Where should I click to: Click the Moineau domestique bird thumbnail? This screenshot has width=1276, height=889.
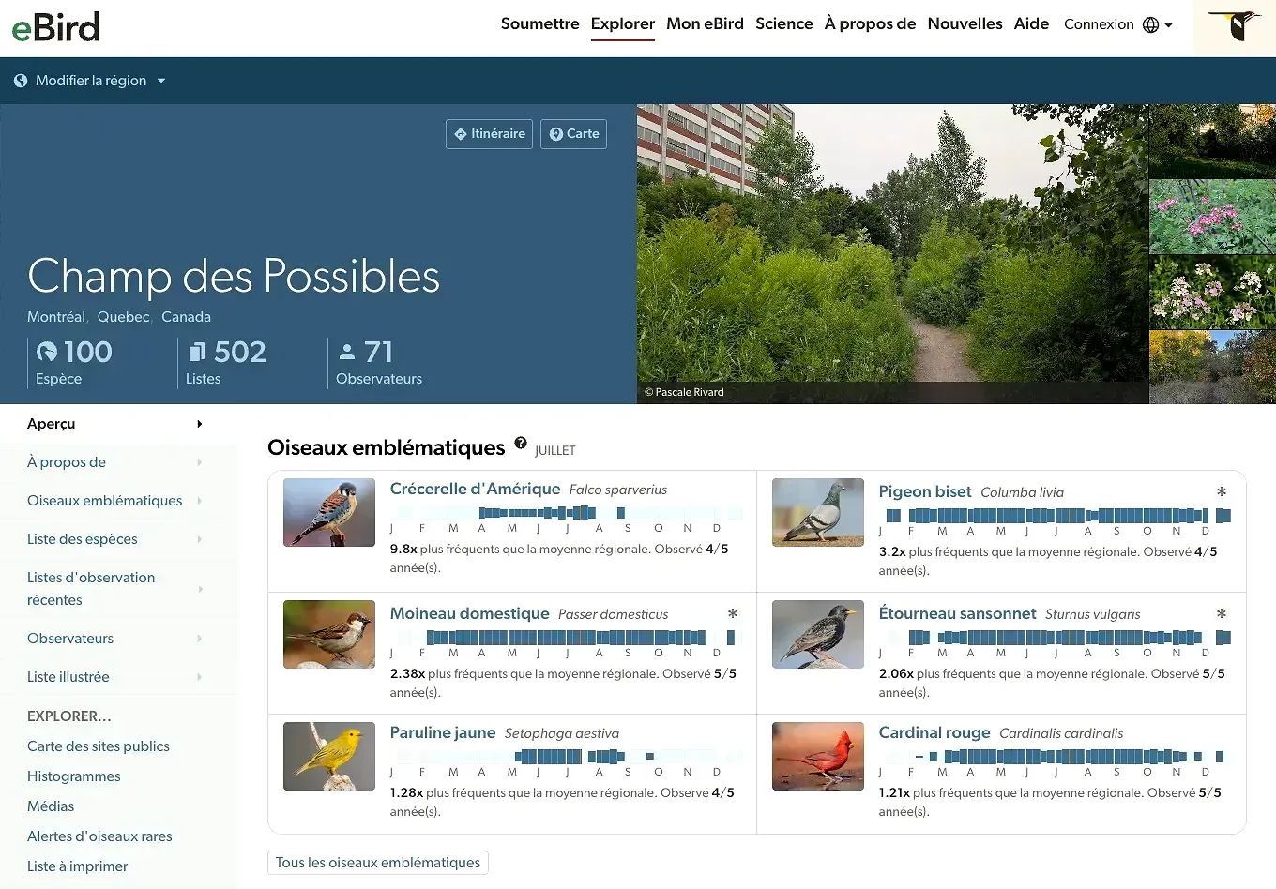[329, 635]
